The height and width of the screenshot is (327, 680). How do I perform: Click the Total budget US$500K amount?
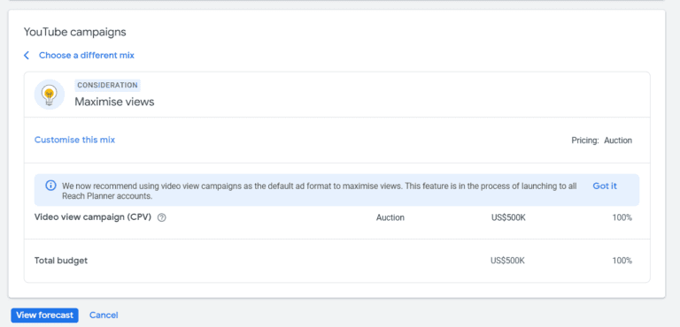508,261
